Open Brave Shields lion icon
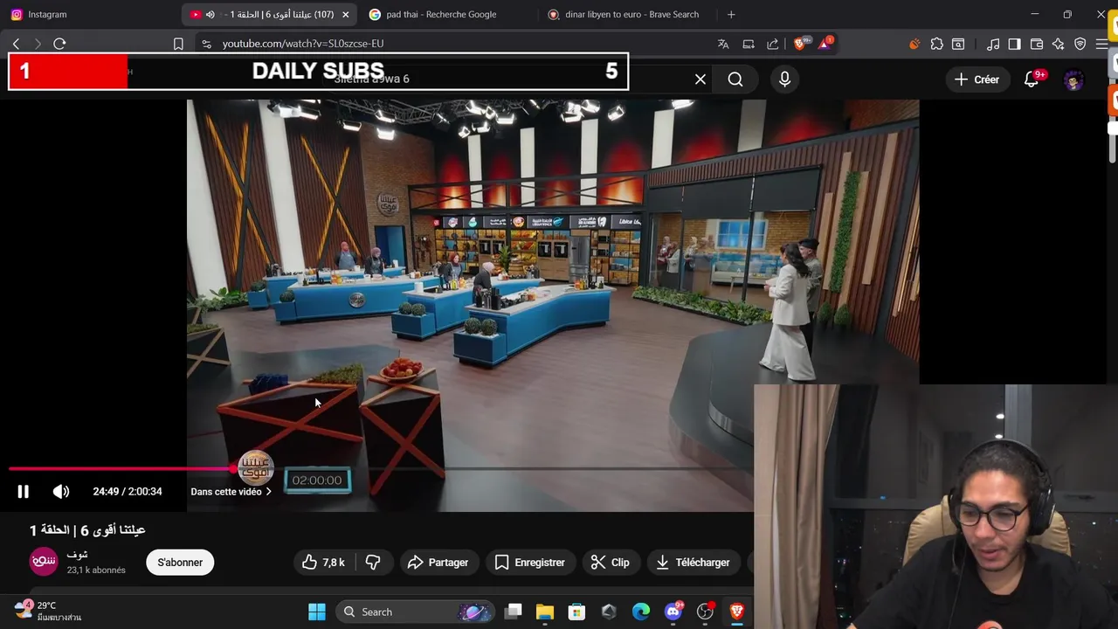Viewport: 1118px width, 629px height. click(800, 44)
